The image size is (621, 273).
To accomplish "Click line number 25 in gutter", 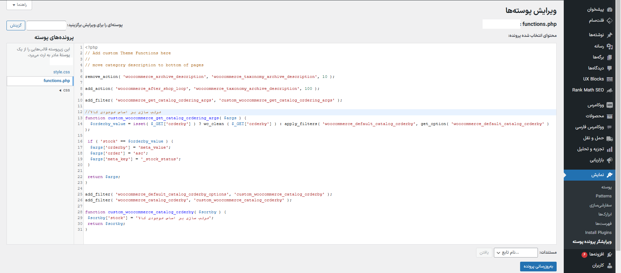I will [x=80, y=194].
